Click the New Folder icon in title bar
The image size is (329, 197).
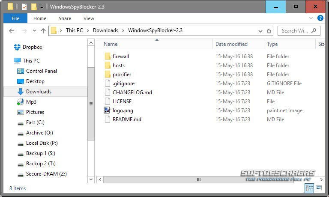click(34, 7)
